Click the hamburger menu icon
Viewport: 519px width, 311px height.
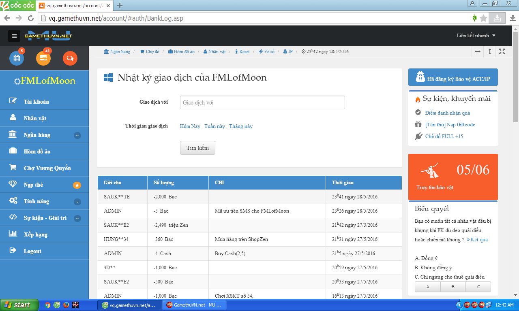(14, 36)
